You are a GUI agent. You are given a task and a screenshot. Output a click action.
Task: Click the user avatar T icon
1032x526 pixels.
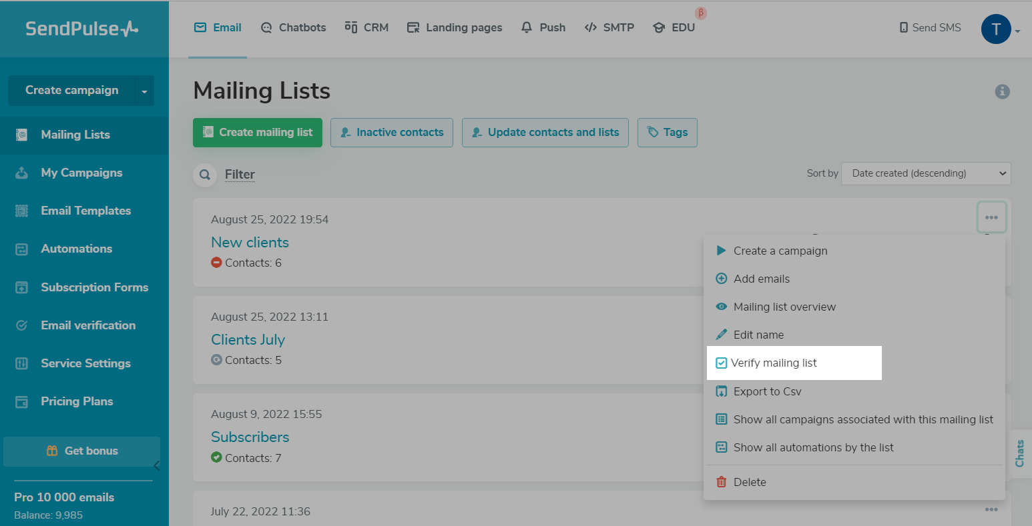(995, 29)
